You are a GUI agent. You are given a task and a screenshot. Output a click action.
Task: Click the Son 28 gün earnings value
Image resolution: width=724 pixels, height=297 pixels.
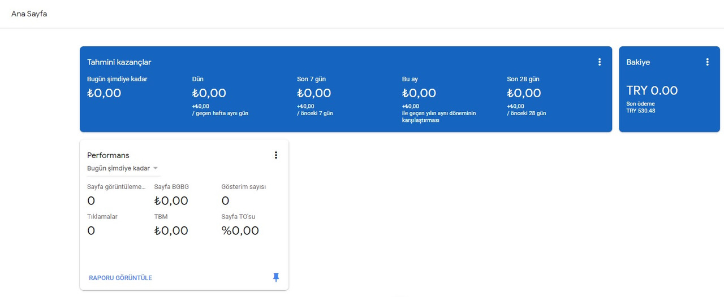(524, 93)
